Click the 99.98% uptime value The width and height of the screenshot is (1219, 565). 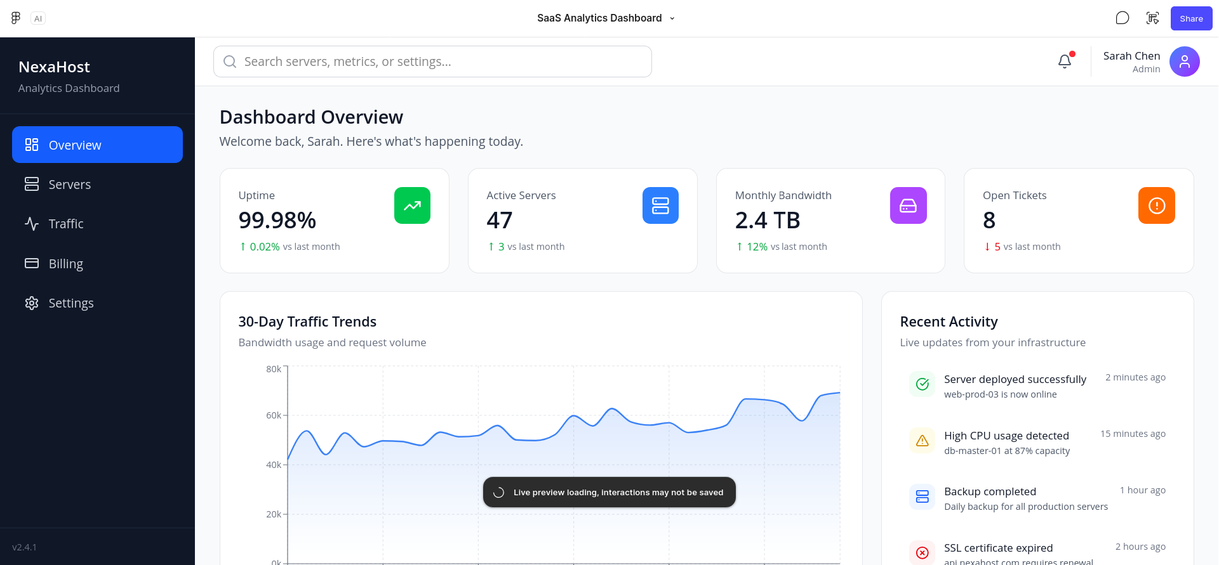277,220
